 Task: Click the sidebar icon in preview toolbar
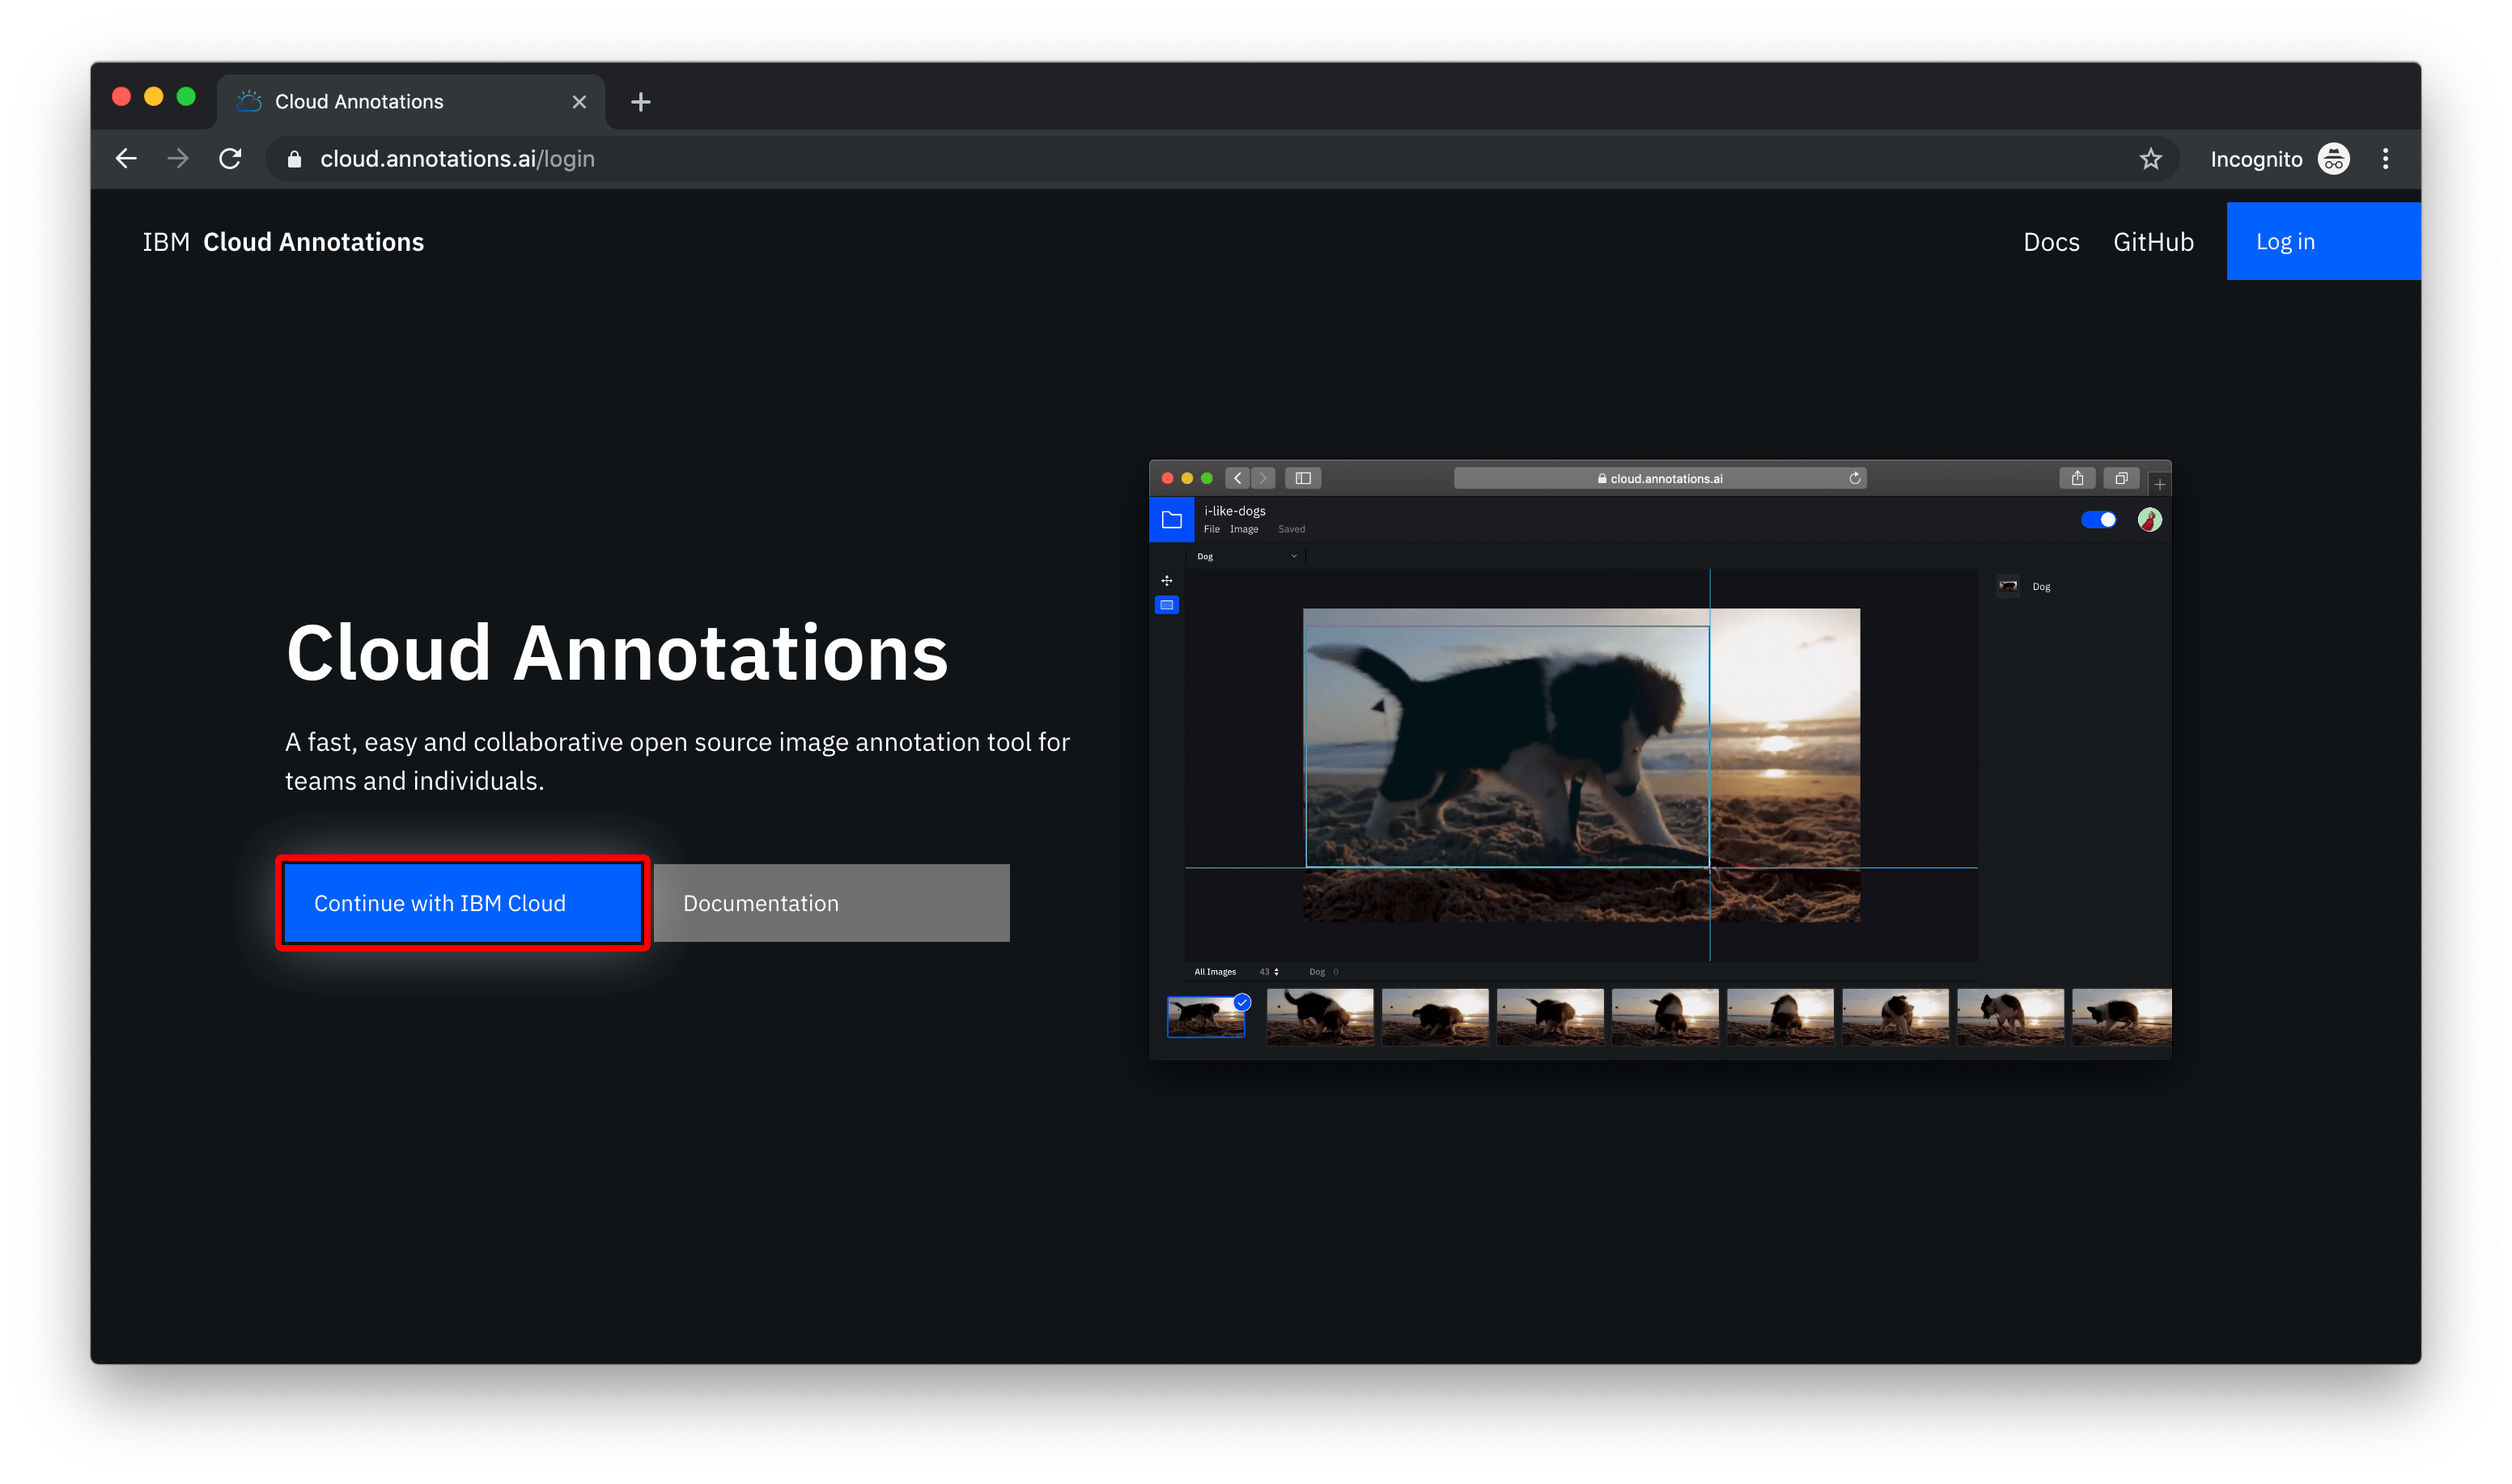coord(1303,479)
